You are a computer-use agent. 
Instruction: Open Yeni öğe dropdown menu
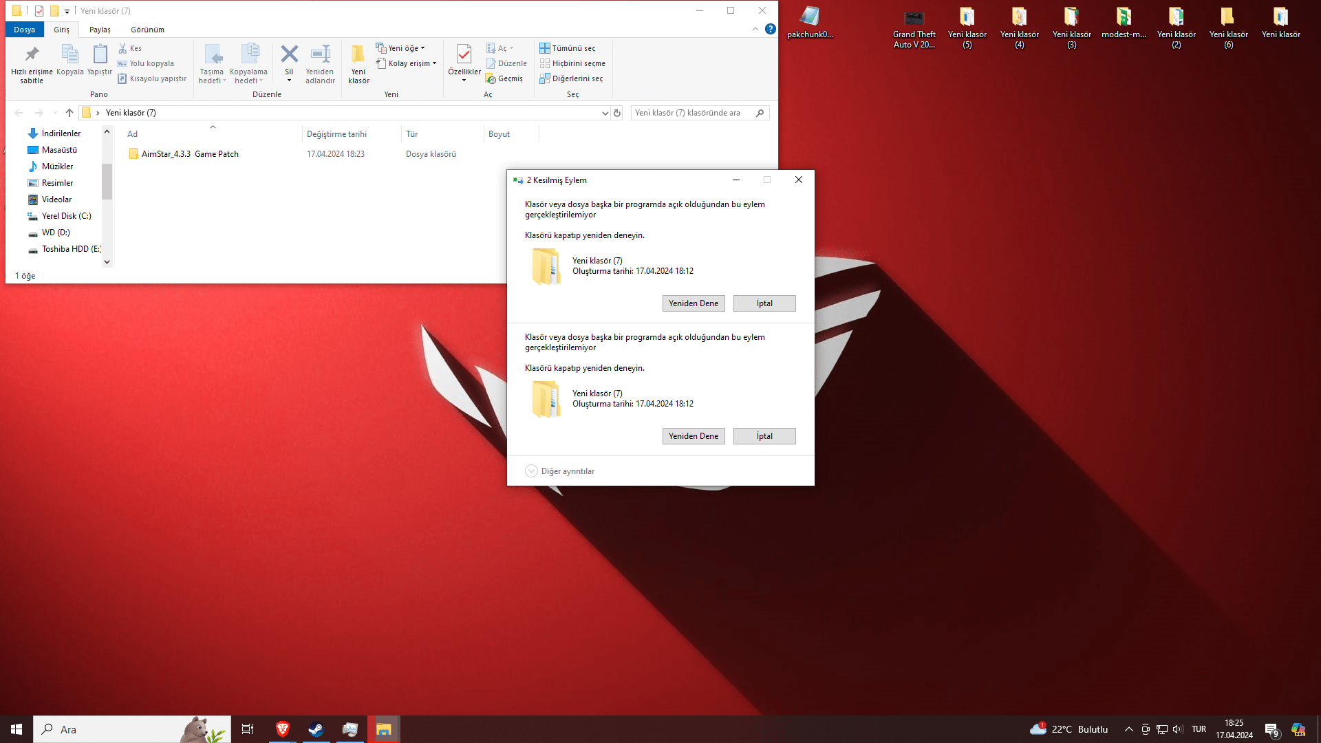pos(400,48)
